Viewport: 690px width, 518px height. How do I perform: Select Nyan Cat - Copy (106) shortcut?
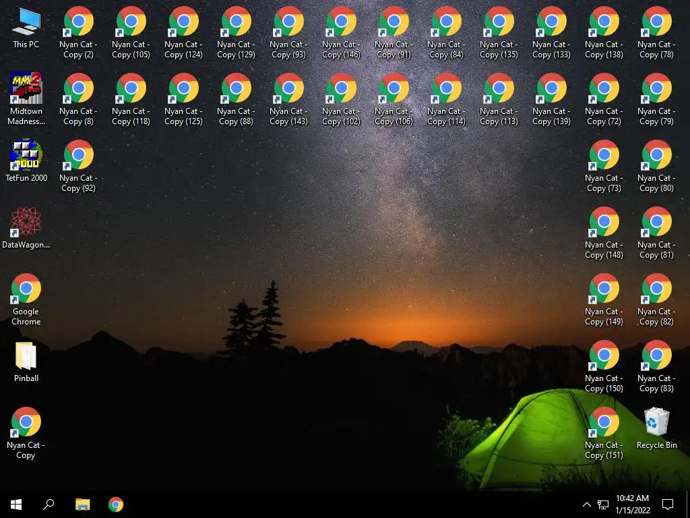394,100
